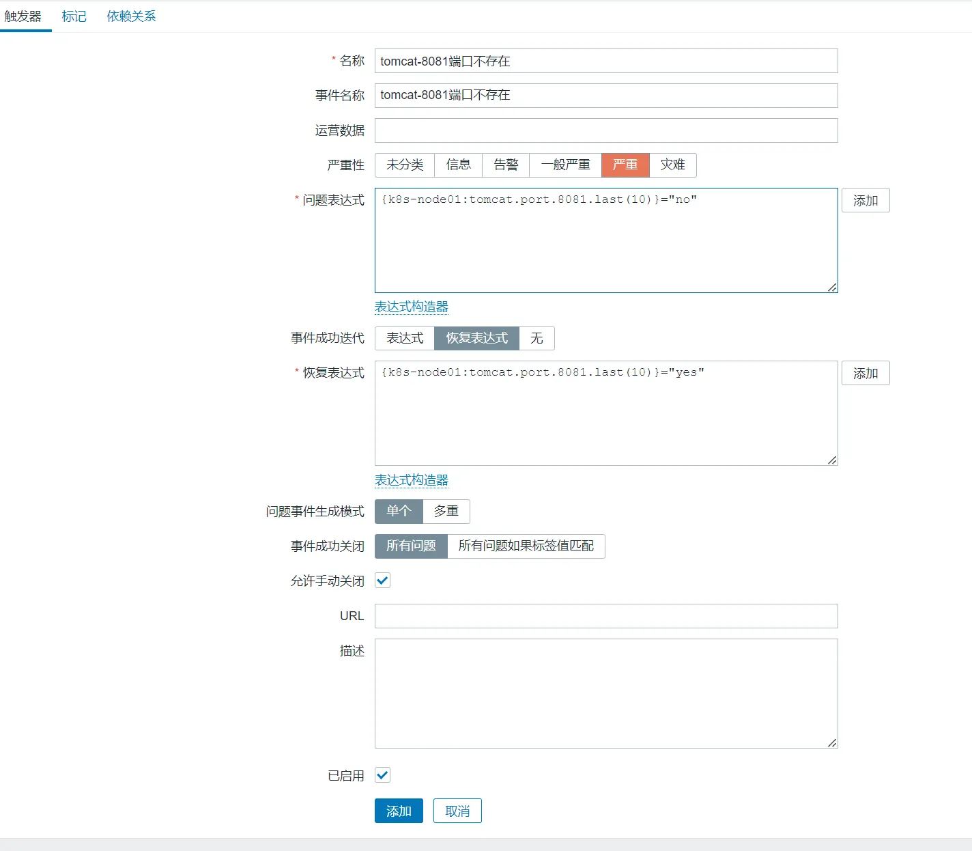This screenshot has width=972, height=851.
Task: Uncheck the 已启用 checkbox
Action: click(x=383, y=775)
